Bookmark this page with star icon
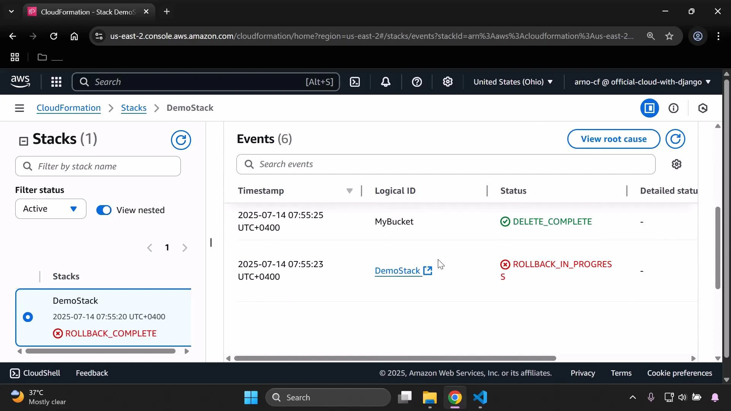The image size is (731, 411). click(669, 36)
